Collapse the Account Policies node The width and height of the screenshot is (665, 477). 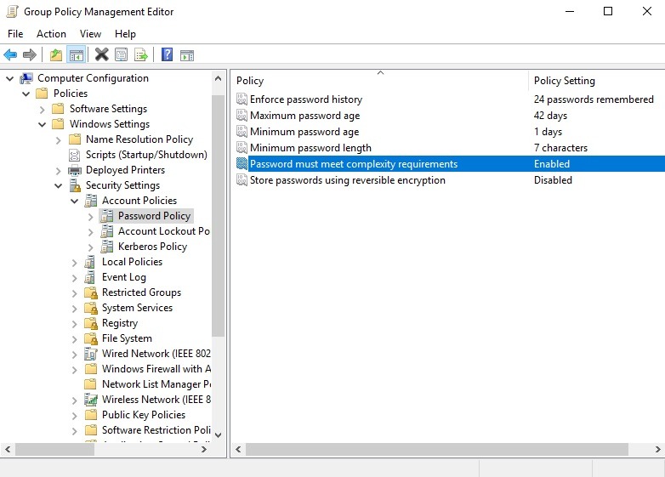tap(75, 201)
